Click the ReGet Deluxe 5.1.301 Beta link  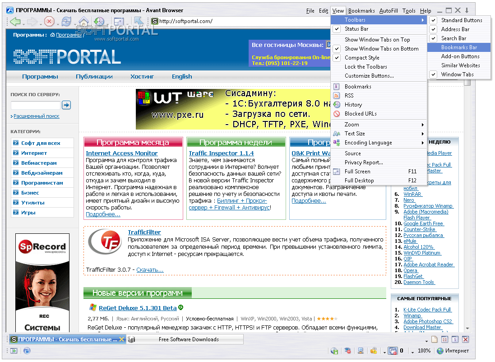pyautogui.click(x=138, y=308)
